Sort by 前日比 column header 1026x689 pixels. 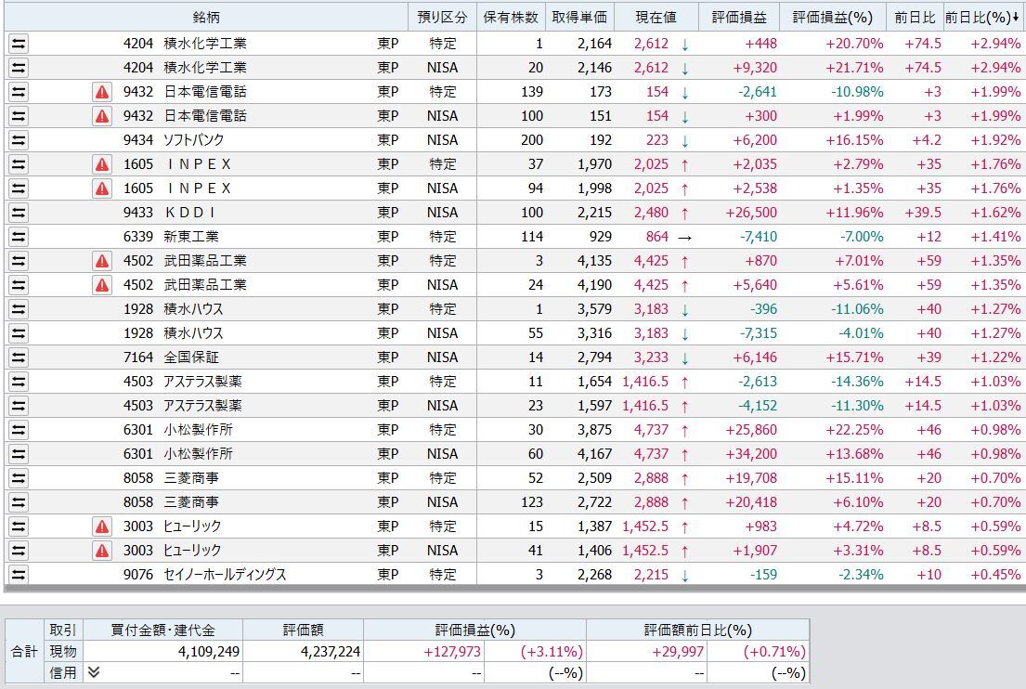pyautogui.click(x=915, y=18)
